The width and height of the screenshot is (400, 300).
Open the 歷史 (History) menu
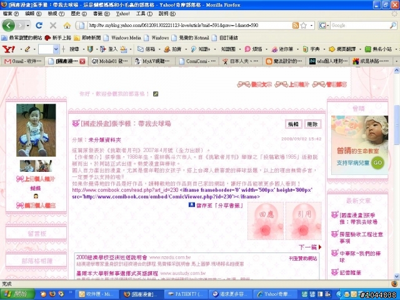click(79, 14)
